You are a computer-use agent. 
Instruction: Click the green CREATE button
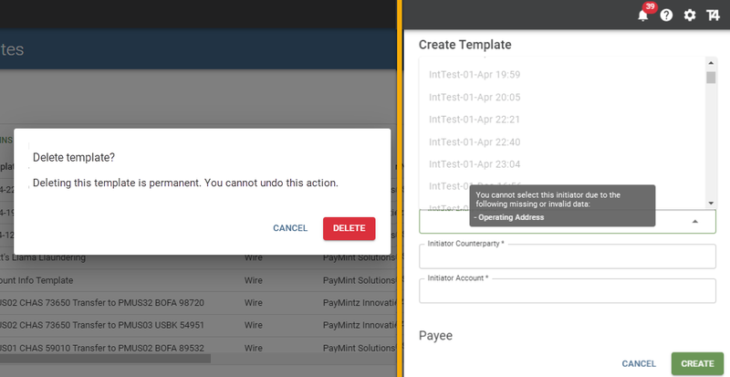[x=697, y=363]
